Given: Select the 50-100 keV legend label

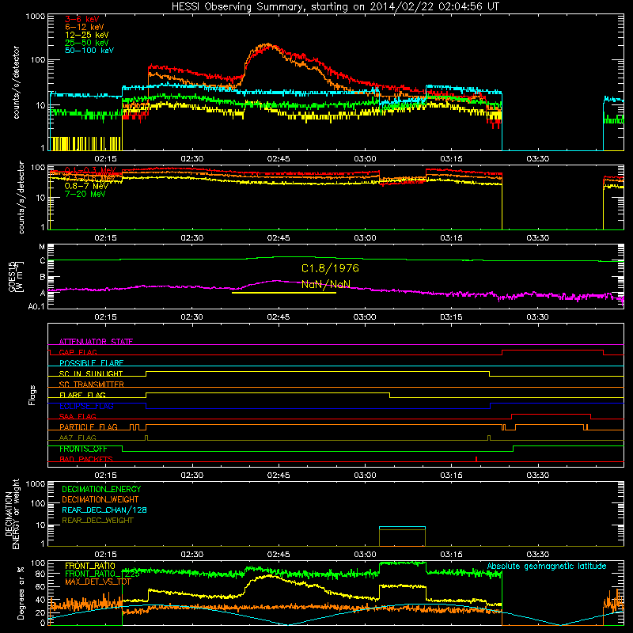Looking at the screenshot, I should click(x=89, y=51).
